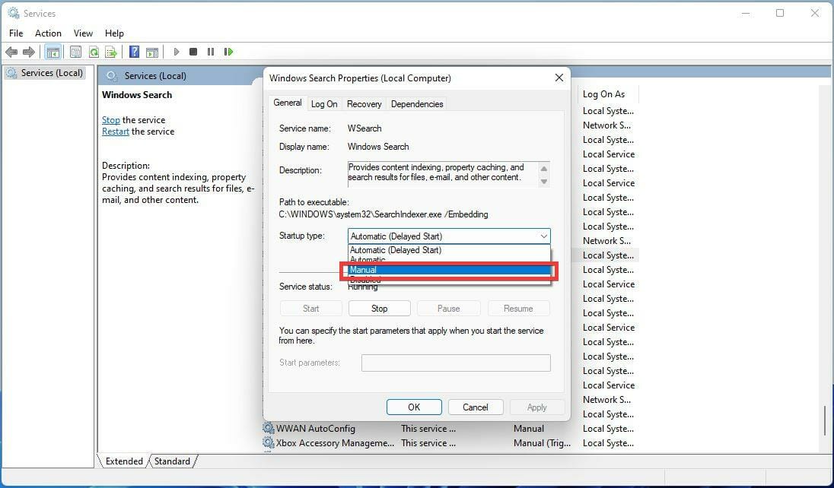Click the Services gear icon in title bar
Image resolution: width=834 pixels, height=488 pixels.
(x=13, y=13)
